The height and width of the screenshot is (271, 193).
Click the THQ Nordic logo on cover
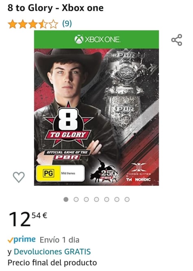pos(138,180)
